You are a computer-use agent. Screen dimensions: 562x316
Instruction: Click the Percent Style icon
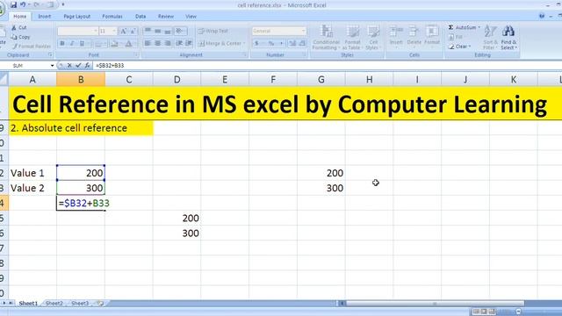(x=271, y=43)
